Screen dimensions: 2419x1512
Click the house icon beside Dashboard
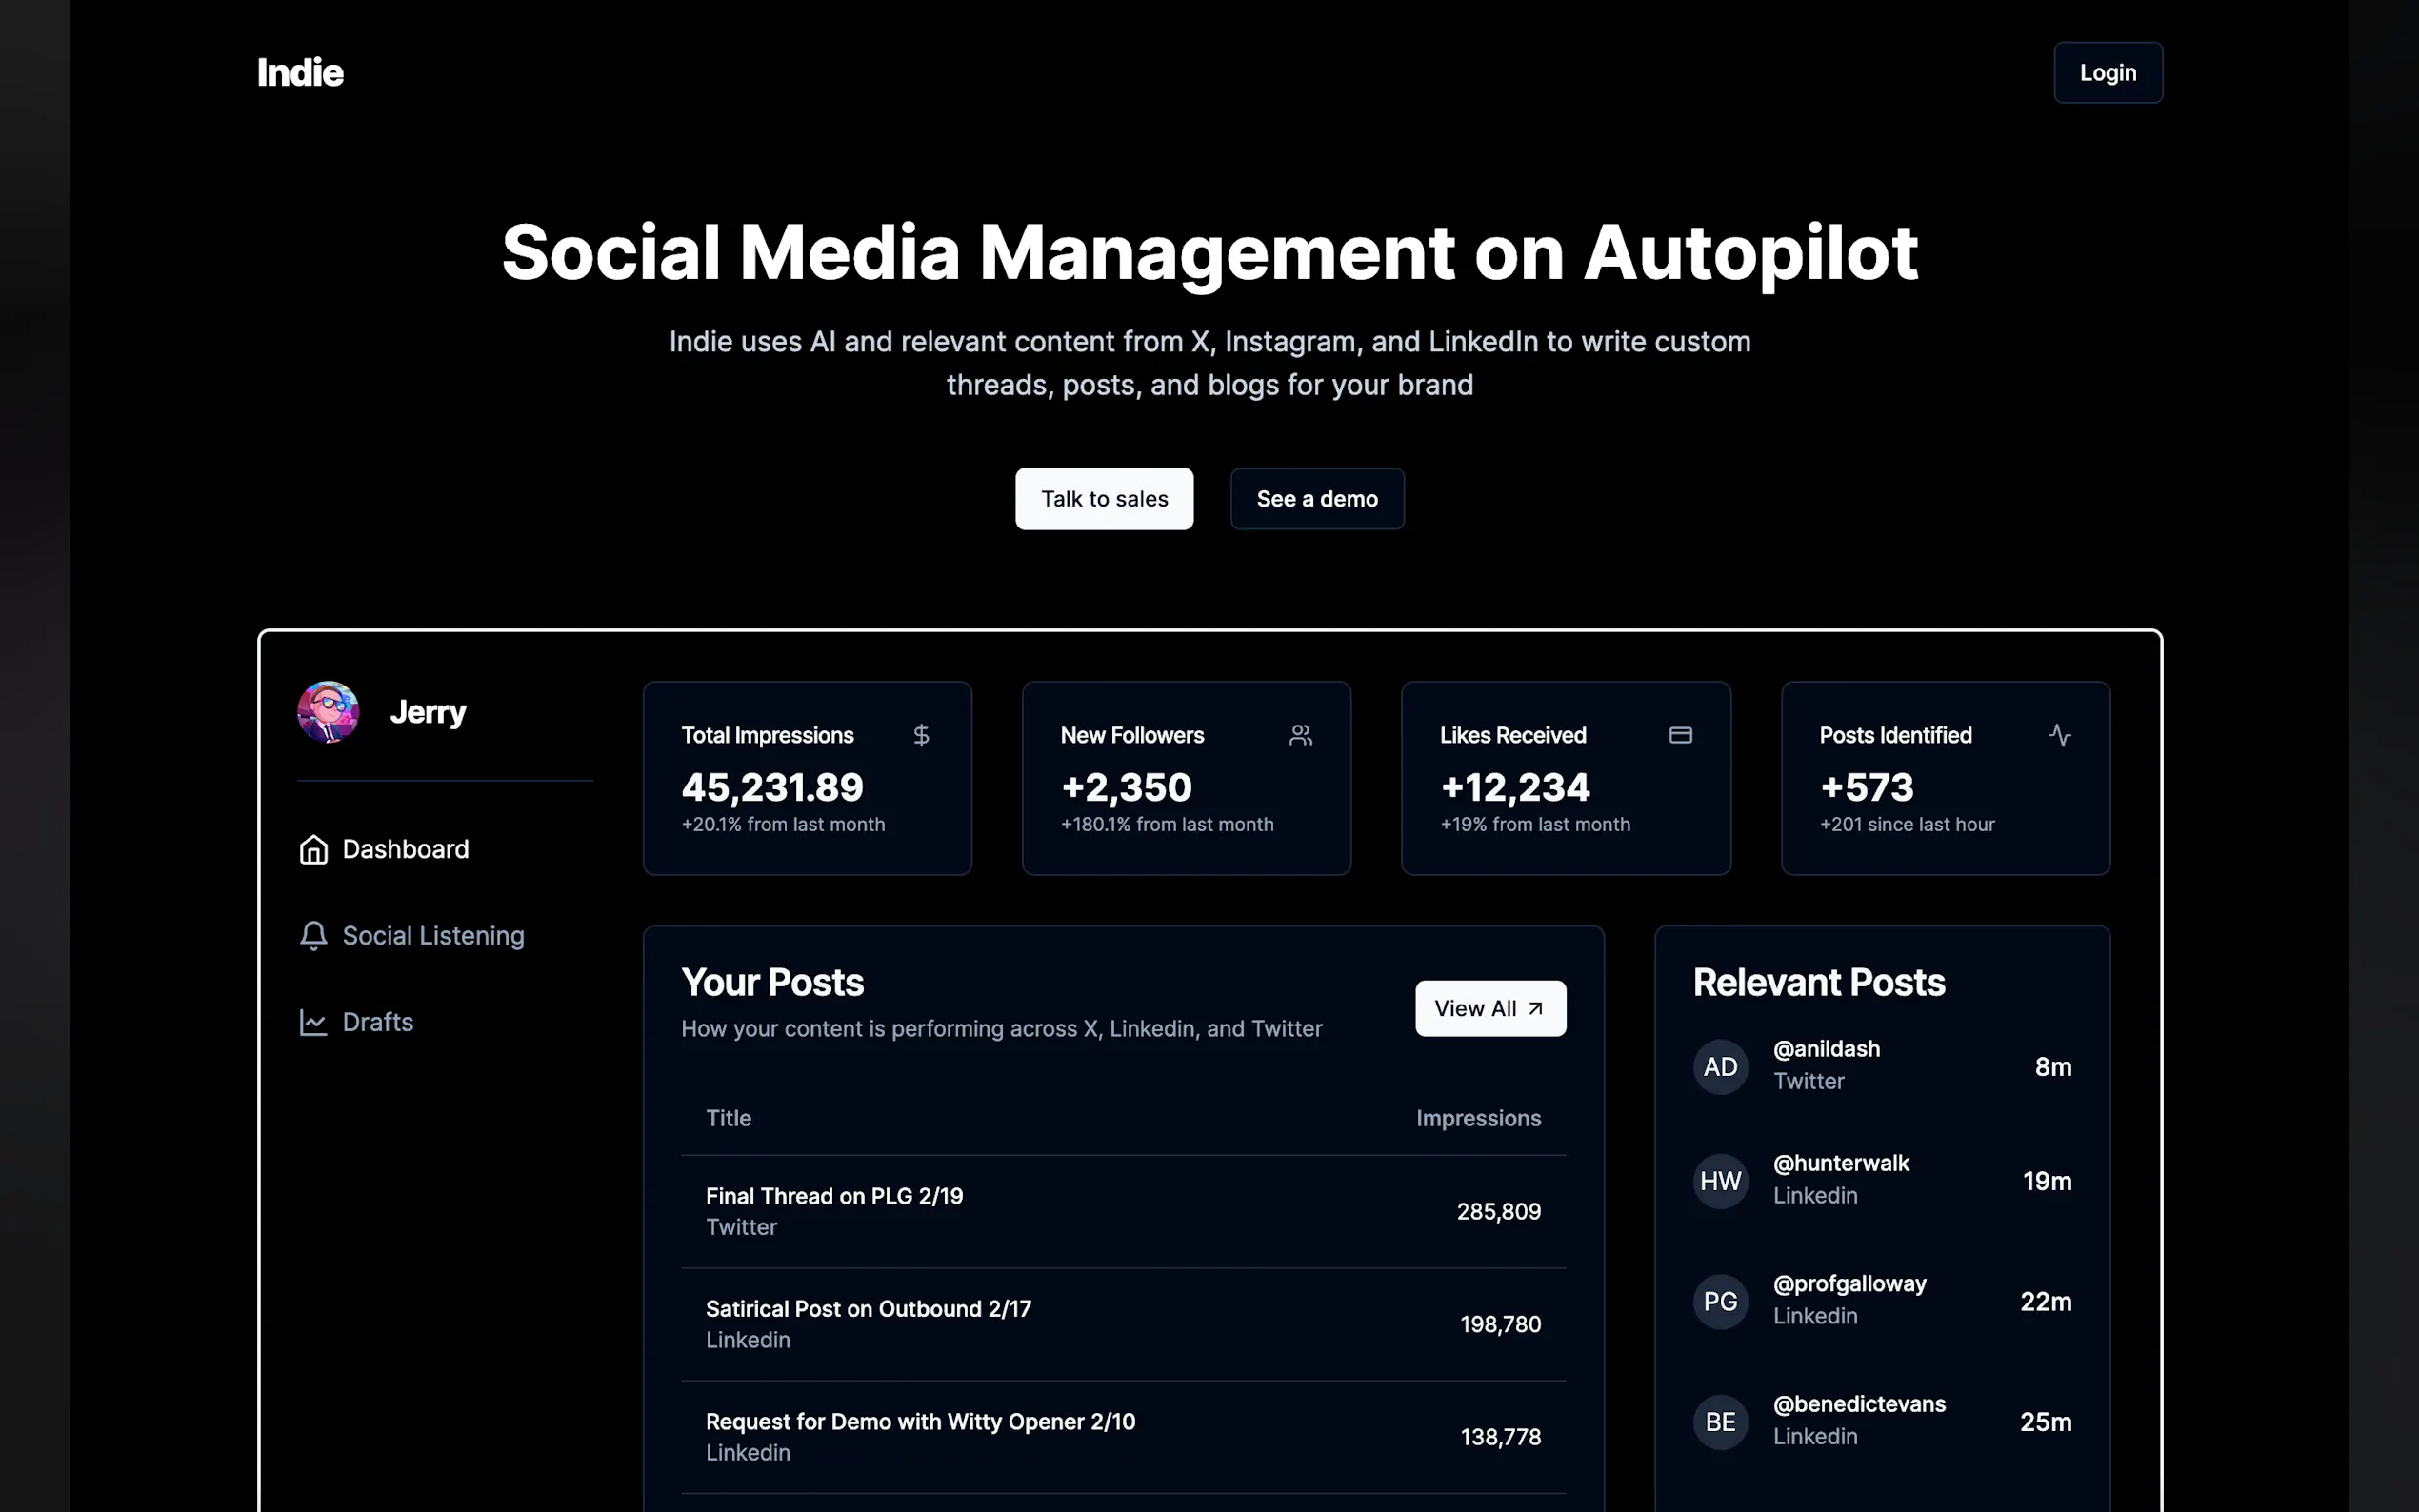click(x=313, y=849)
